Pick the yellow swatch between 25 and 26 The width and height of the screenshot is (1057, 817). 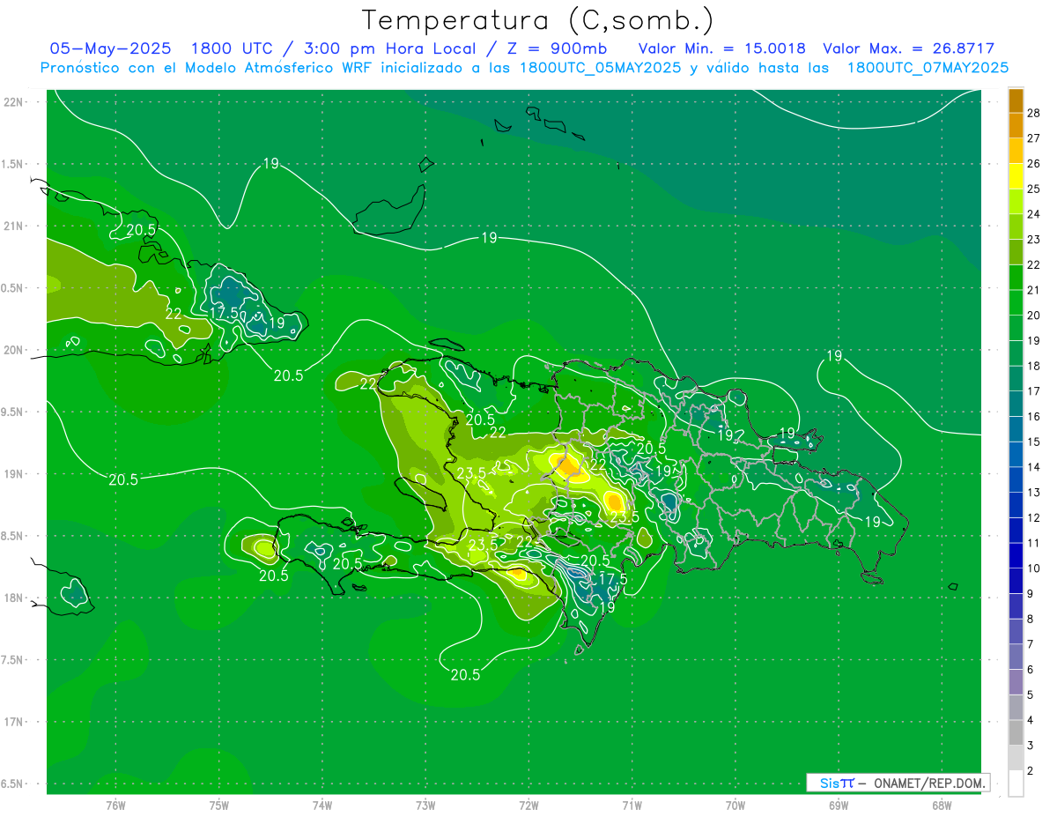(1016, 176)
